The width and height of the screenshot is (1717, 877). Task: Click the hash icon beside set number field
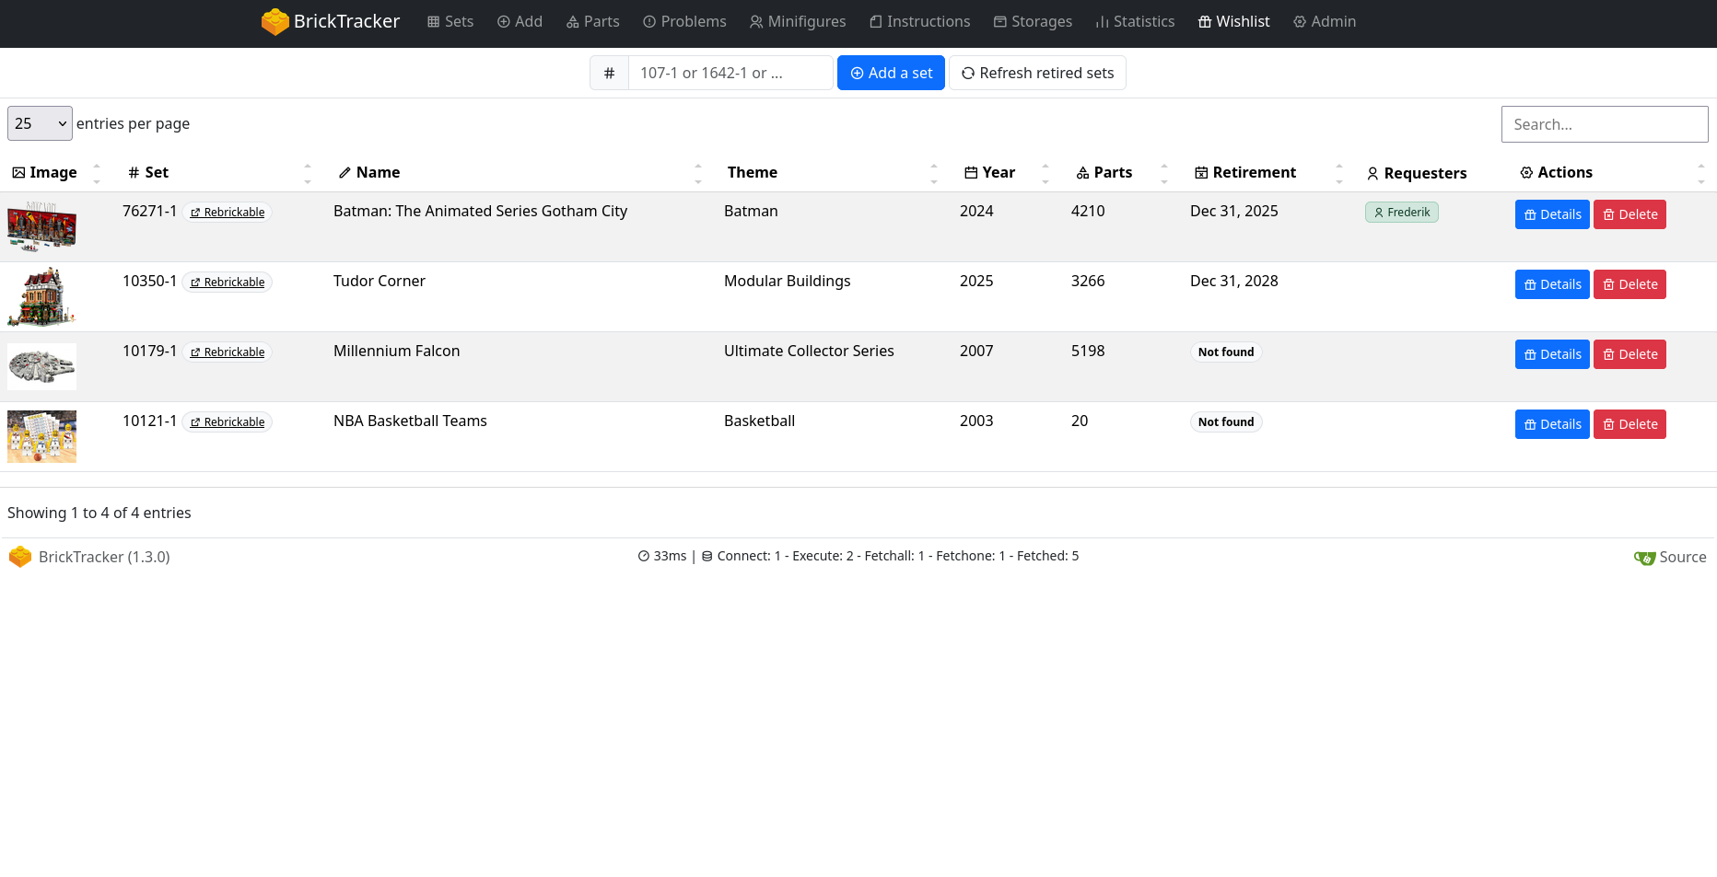609,74
